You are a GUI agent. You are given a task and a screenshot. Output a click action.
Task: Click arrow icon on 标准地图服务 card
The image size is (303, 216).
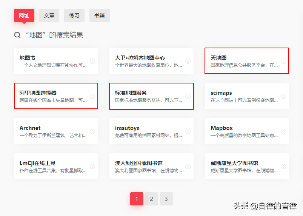click(x=188, y=96)
